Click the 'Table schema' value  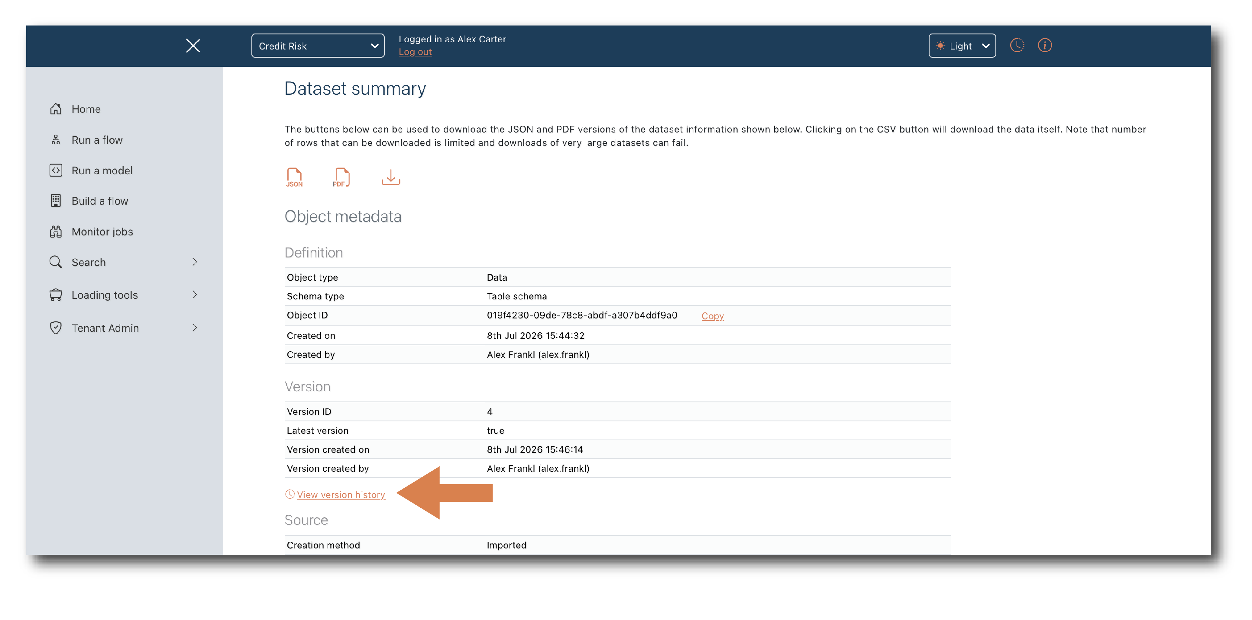click(517, 296)
